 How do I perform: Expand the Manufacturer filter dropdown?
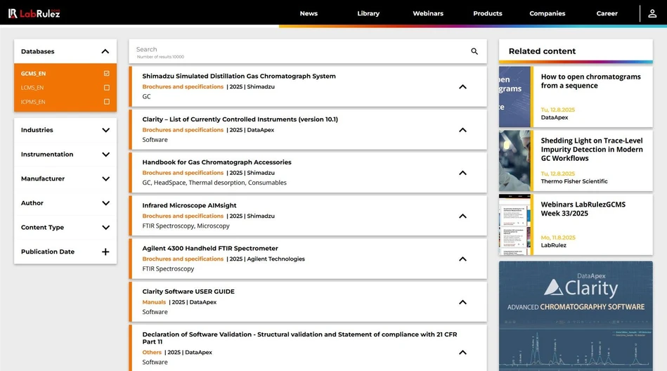point(105,178)
